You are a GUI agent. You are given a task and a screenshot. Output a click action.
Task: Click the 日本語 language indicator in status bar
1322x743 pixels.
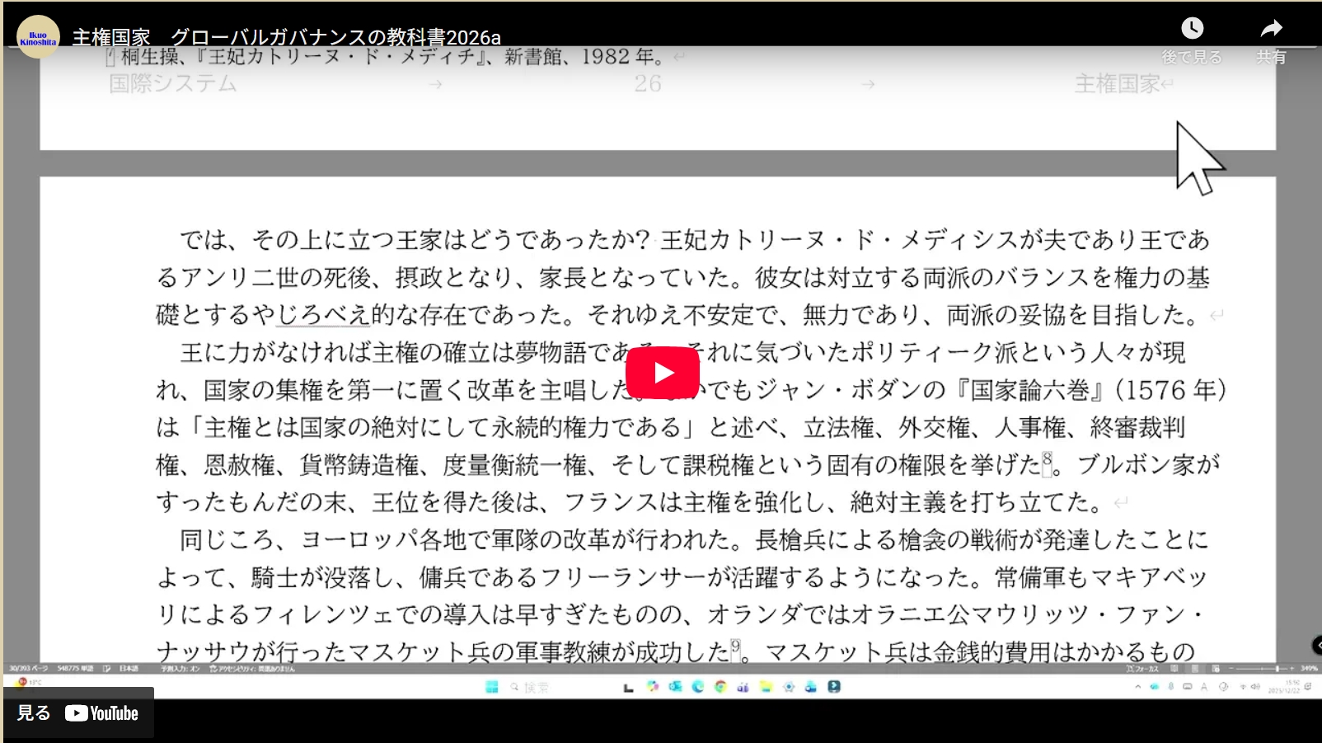tap(129, 668)
